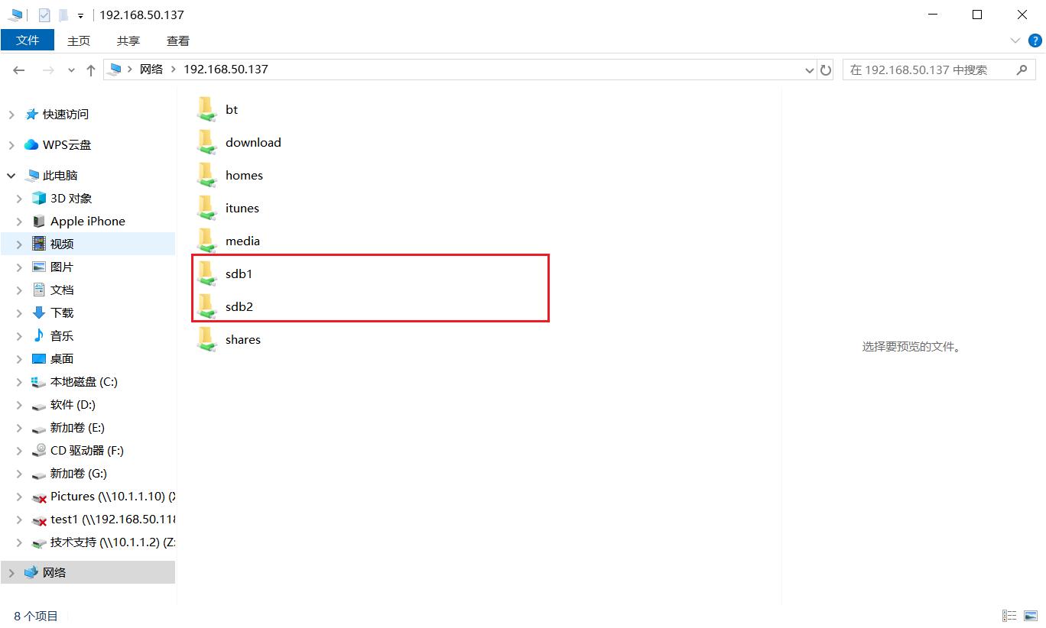This screenshot has width=1046, height=628.
Task: Open the 文件 menu
Action: pos(28,40)
